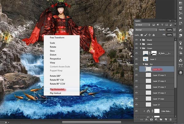The width and height of the screenshot is (184, 124).
Task: Hide the Model group layer
Action: [x=136, y=40]
